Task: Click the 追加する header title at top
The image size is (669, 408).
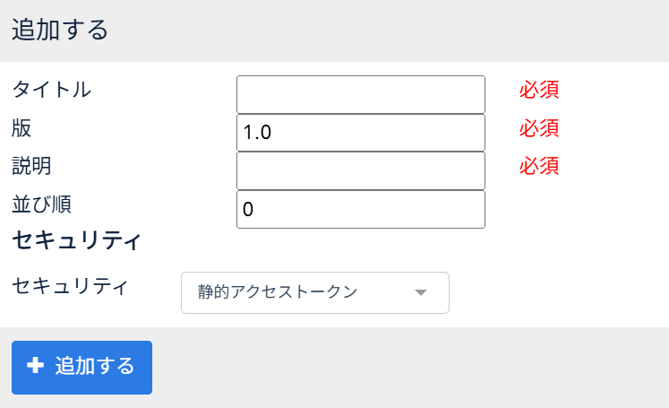Action: 60,30
